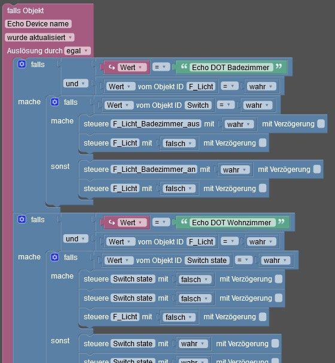This screenshot has height=363, width=335.
Task: Click arrow icon in Wert block before Echo DOT Wohnzimmer
Action: [x=112, y=222]
